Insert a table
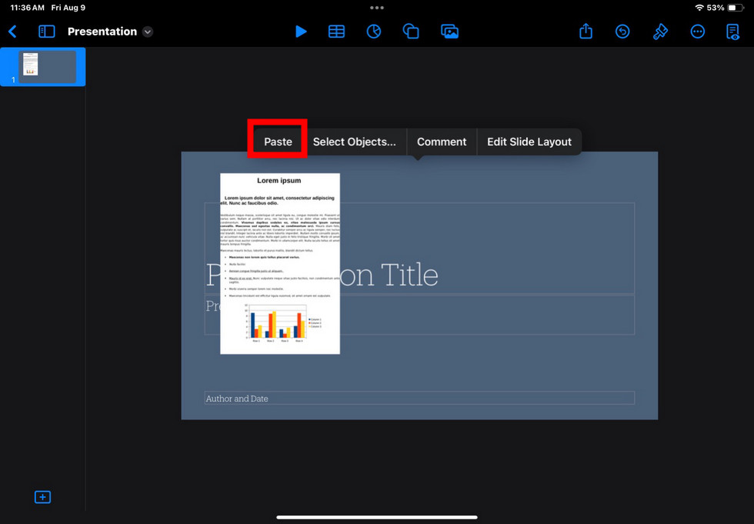 click(336, 32)
